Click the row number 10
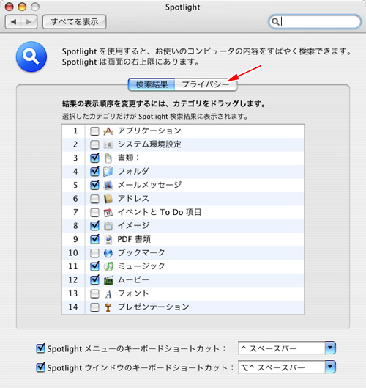 pyautogui.click(x=73, y=253)
